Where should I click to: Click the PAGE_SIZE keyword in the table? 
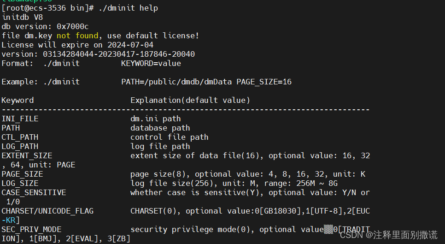tap(23, 174)
